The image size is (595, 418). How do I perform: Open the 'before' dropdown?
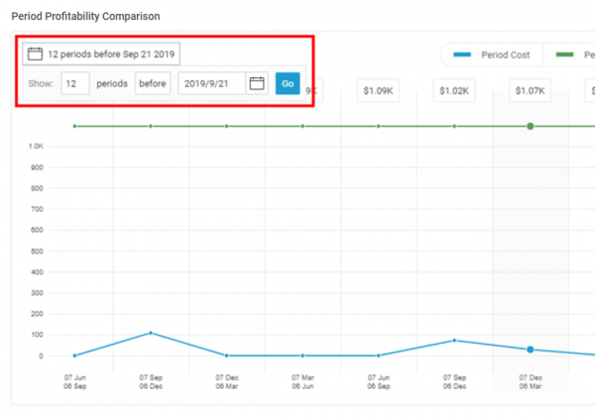(153, 83)
